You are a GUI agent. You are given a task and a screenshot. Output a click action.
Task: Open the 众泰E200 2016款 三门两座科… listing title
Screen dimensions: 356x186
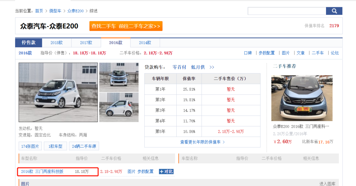[301, 126]
